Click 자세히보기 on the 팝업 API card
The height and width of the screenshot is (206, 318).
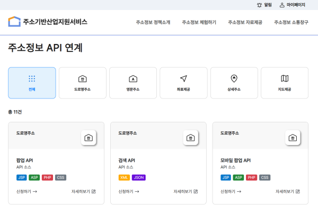click(x=84, y=191)
